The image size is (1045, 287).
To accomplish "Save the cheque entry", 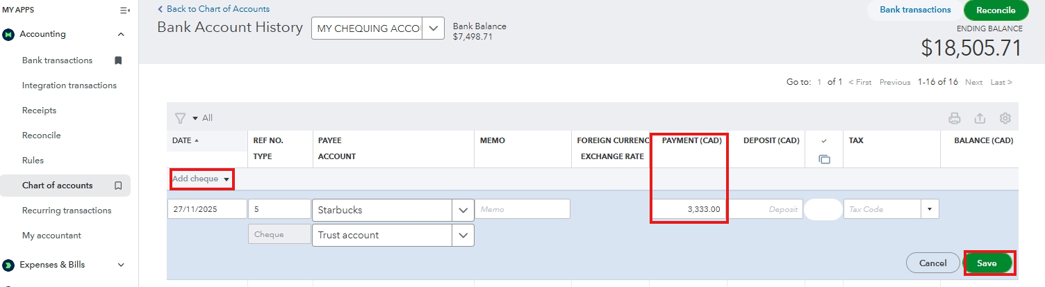I will coord(987,263).
